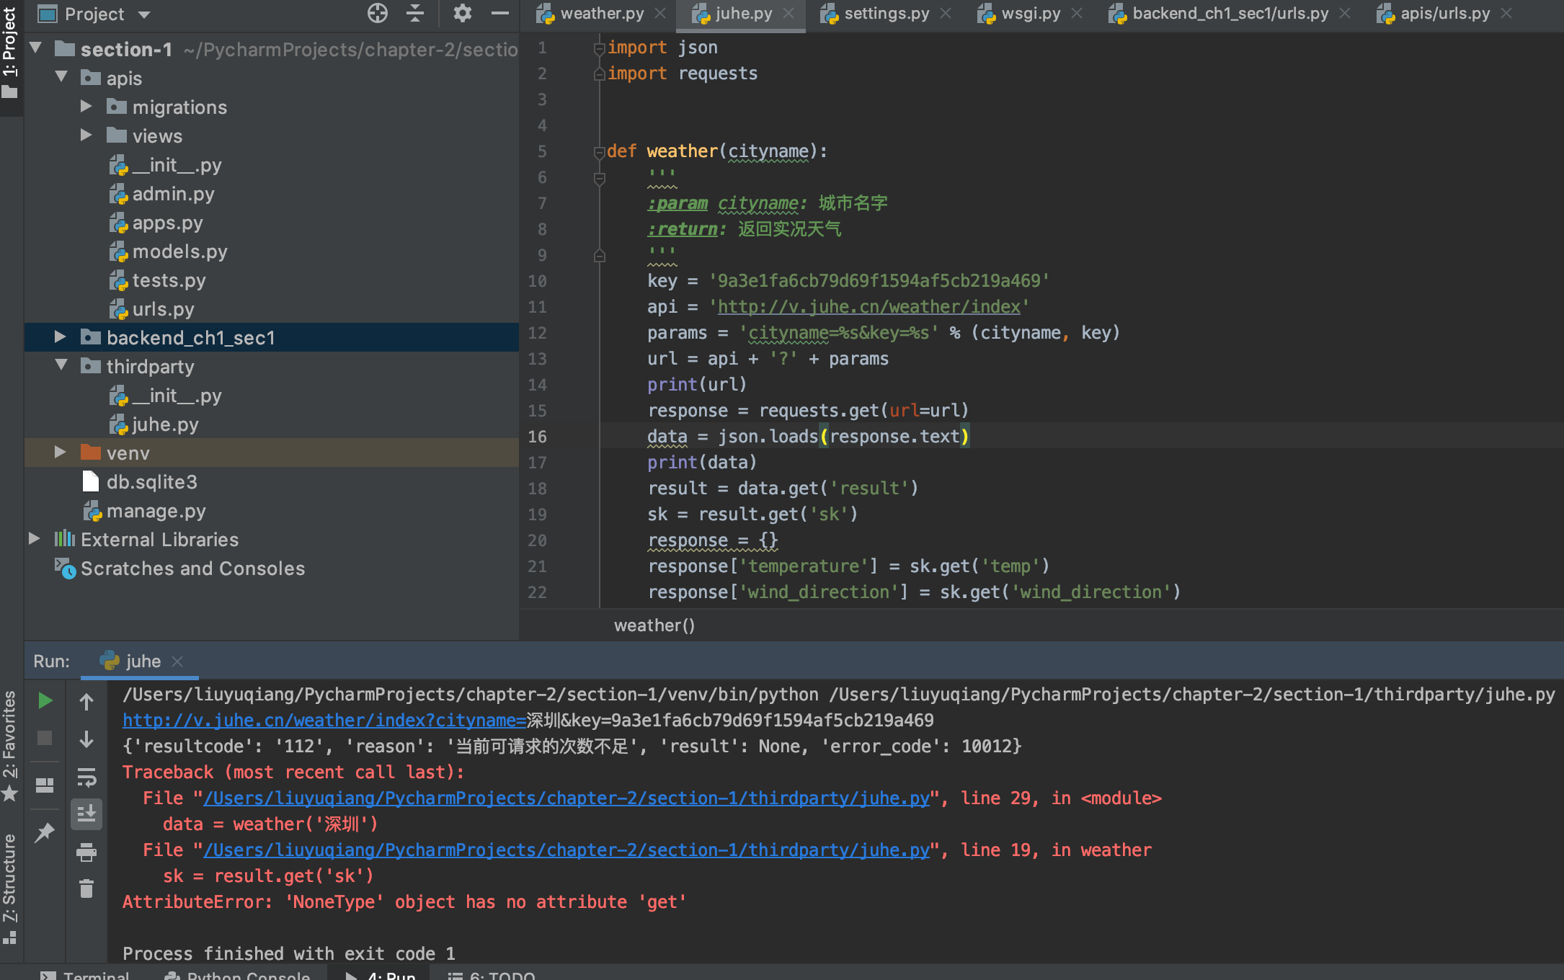Click the restore layout icon in Run toolbar

(x=45, y=785)
